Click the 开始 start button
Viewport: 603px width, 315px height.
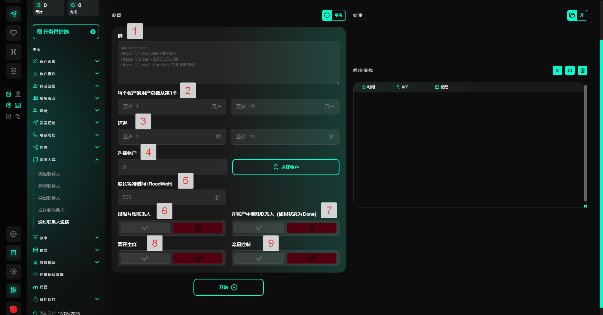point(228,287)
